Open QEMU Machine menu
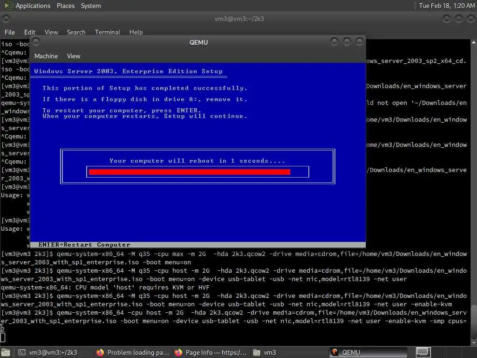The image size is (477, 358). tap(46, 56)
